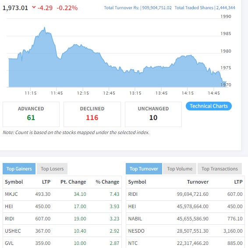Click NTC in the turnover list
Screen dimensions: 248x248
click(x=133, y=243)
